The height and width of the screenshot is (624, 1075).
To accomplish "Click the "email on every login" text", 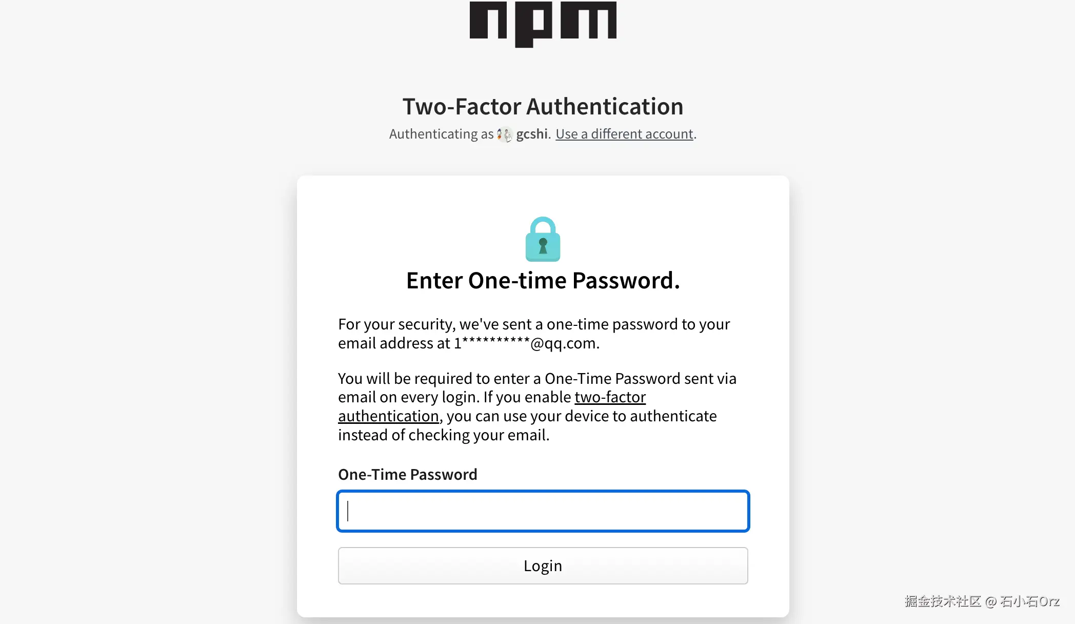I will coord(408,397).
